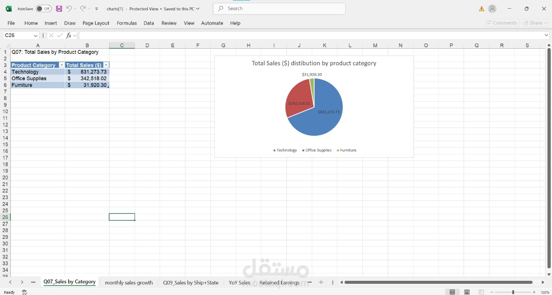
Task: Click the Cancel (X) formula icon
Action: (x=51, y=35)
